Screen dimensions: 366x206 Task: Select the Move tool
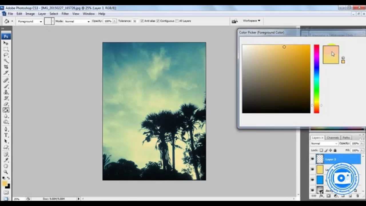[6, 43]
